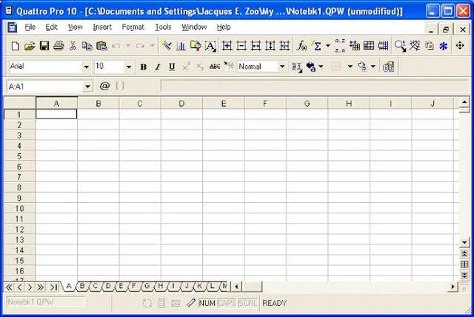
Task: Copy selection using the copy icon
Action: (x=87, y=46)
